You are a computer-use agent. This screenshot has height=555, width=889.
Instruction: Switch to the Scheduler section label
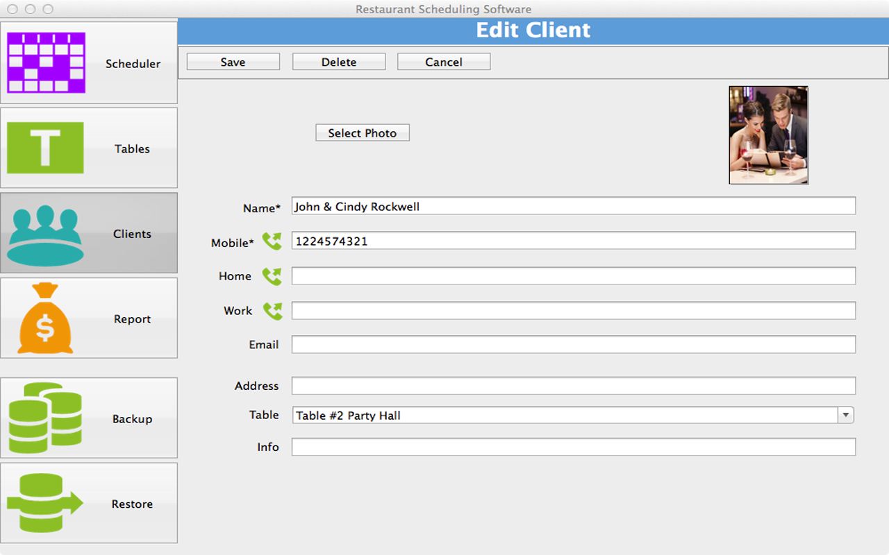pos(133,64)
